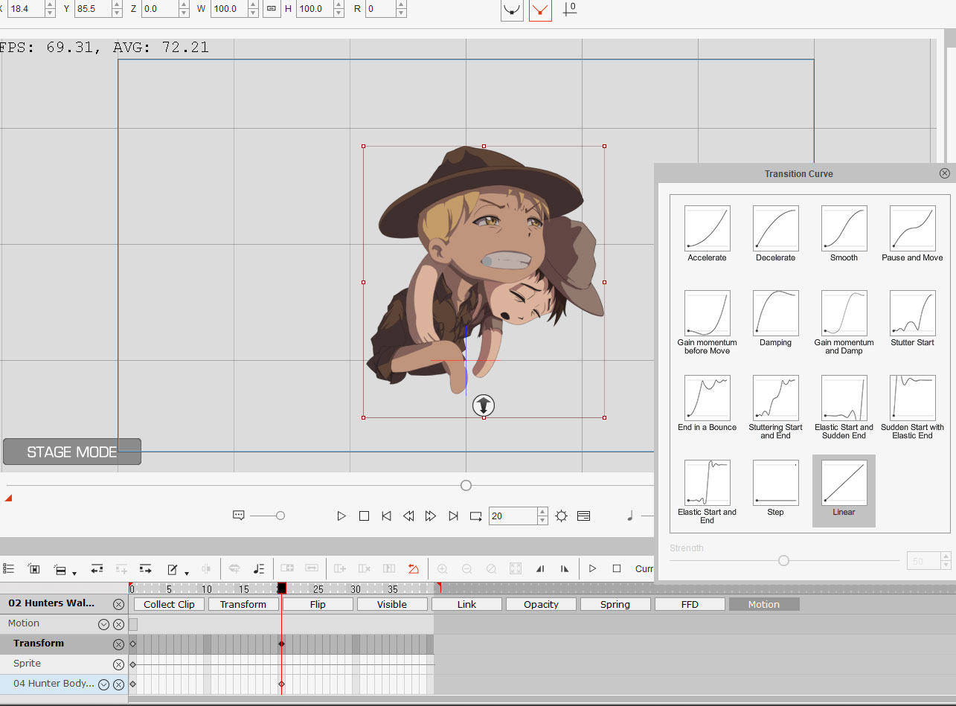Toggle the lock aspect ratio link between W and H
Screen dimensions: 956x706
pos(271,9)
